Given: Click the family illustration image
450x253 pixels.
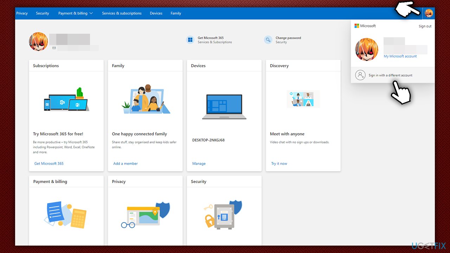Looking at the screenshot, I should click(146, 99).
